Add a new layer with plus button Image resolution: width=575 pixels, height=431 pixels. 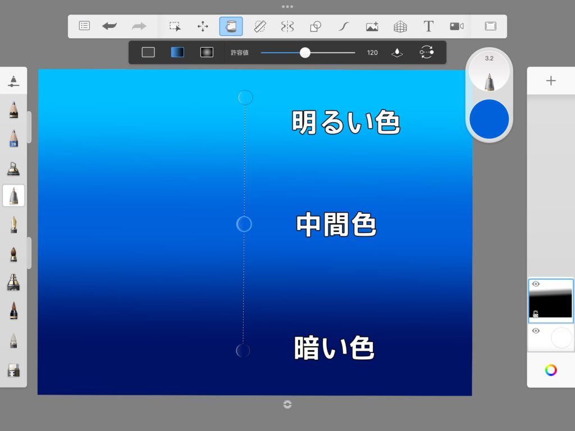click(551, 81)
